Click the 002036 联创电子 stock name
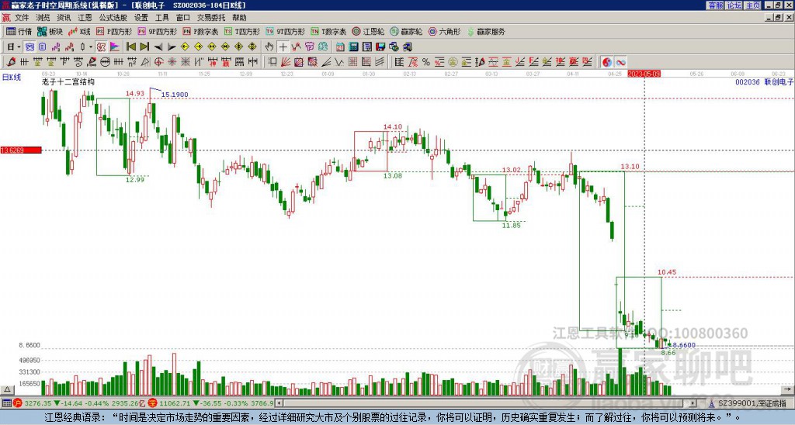The width and height of the screenshot is (795, 425). point(764,81)
